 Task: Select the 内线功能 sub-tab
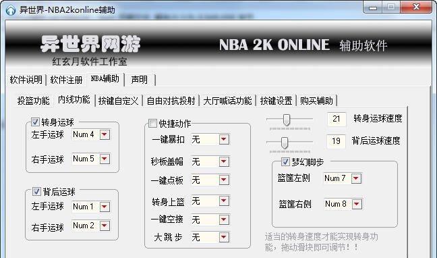click(74, 99)
